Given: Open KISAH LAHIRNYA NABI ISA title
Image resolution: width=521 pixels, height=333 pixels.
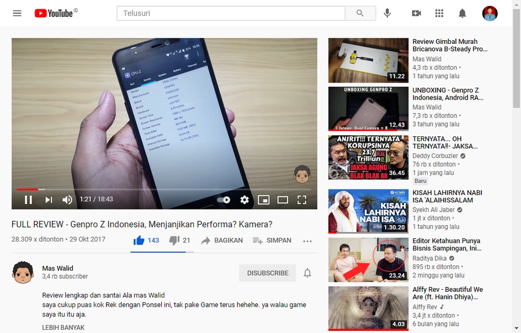Looking at the screenshot, I should click(447, 197).
